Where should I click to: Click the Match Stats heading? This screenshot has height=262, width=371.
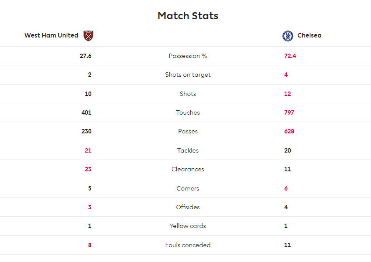[188, 16]
